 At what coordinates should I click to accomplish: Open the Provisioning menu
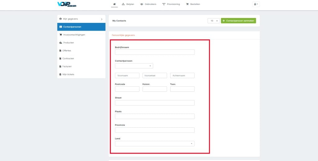pos(171,4)
